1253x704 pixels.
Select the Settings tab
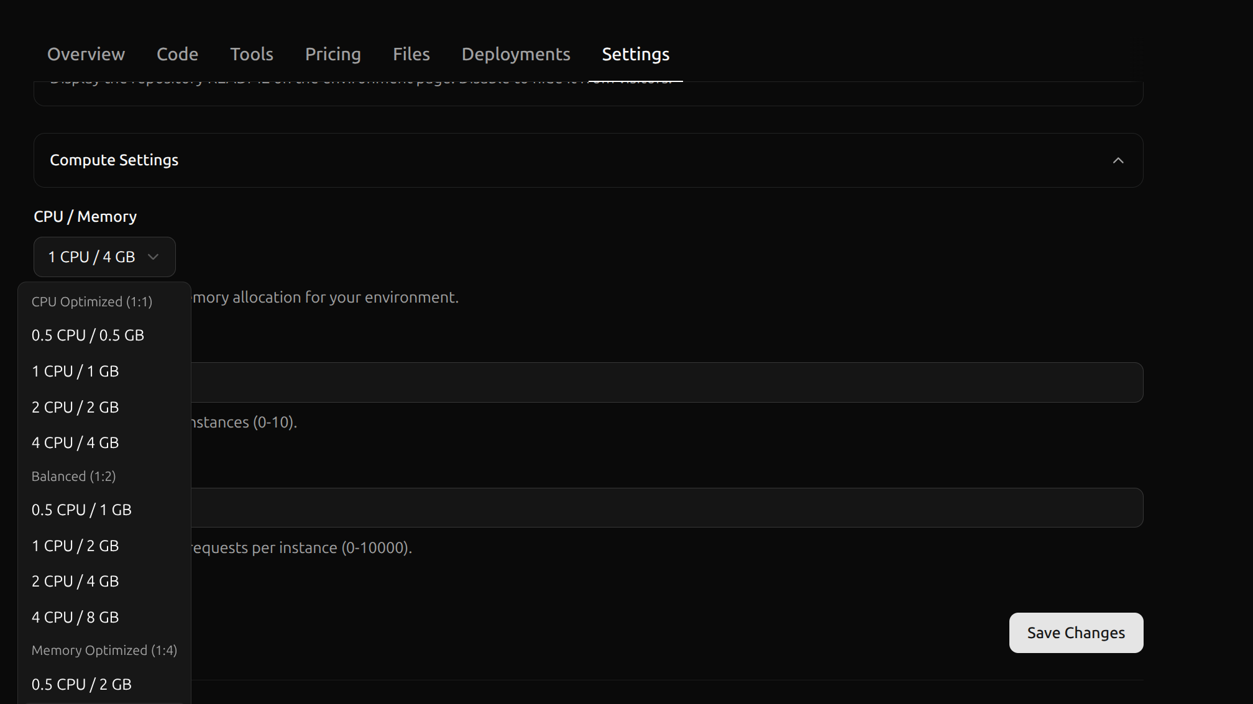click(635, 54)
